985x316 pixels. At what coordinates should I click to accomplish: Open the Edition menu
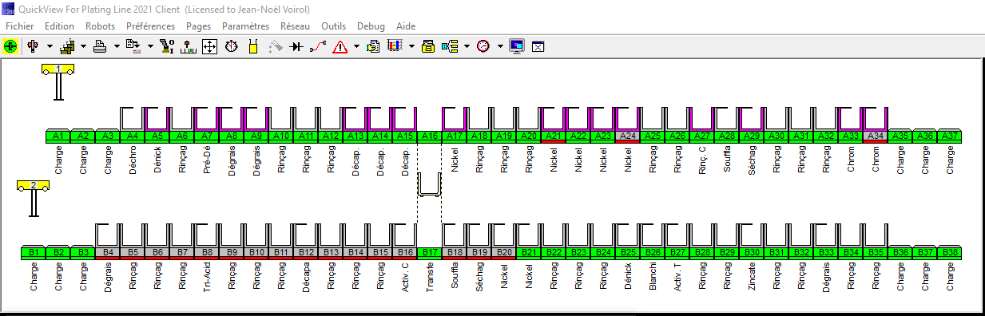click(x=60, y=26)
